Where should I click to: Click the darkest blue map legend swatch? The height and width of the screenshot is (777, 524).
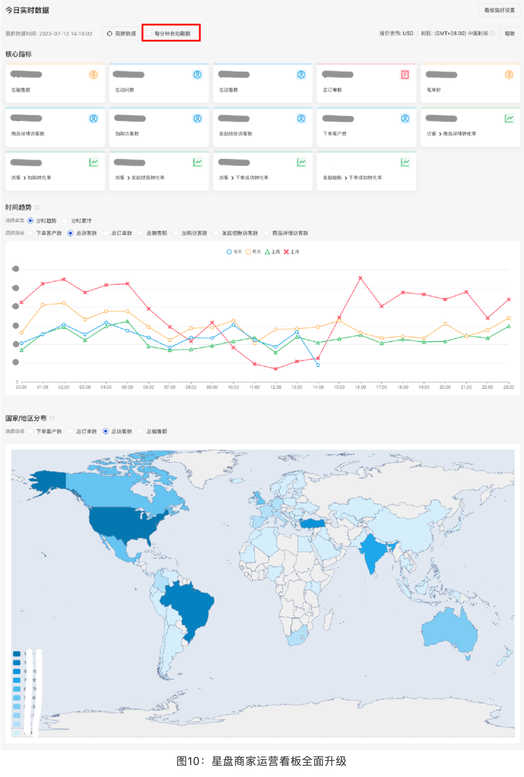(17, 654)
